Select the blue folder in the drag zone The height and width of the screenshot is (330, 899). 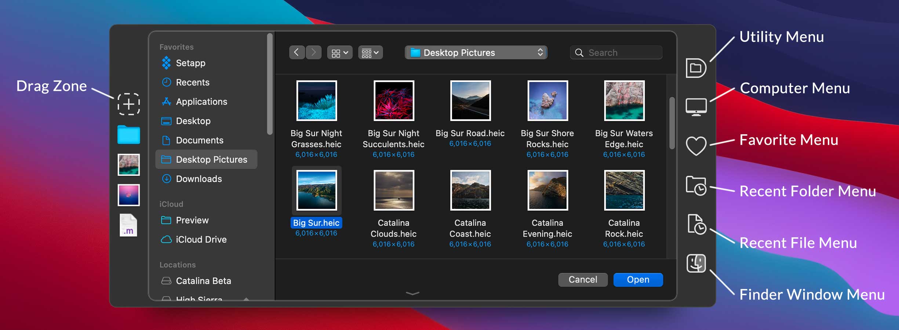point(128,135)
